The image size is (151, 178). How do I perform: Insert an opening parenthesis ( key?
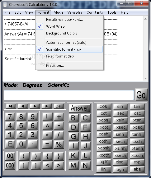[24, 156]
